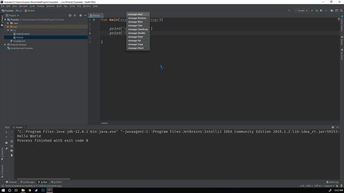This screenshot has width=344, height=193.
Task: Click 'Hello World' console output line
Action: tap(29, 136)
